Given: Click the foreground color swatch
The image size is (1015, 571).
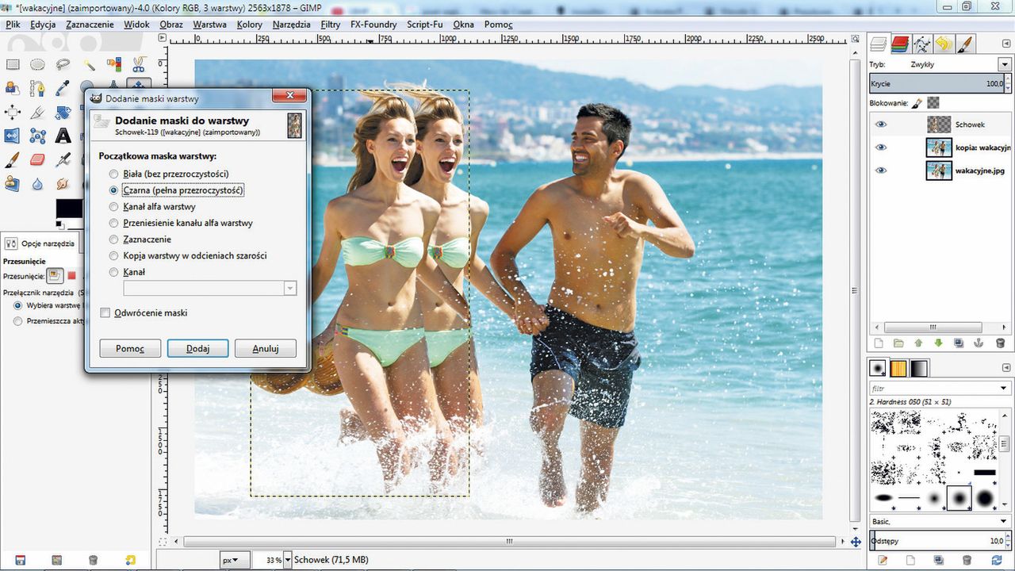Looking at the screenshot, I should [x=71, y=209].
